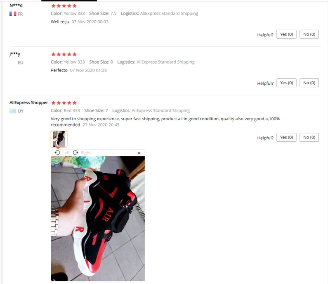Mark N***d's review as helpful Yes
Viewport: 328px width, 284px height.
[286, 34]
